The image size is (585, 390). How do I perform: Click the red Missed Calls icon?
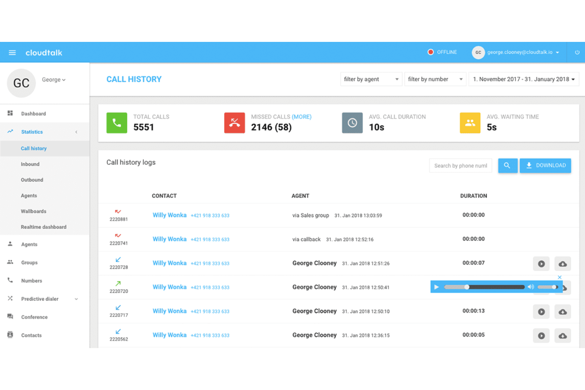pyautogui.click(x=234, y=123)
